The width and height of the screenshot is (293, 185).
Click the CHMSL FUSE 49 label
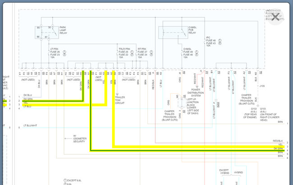(188, 53)
